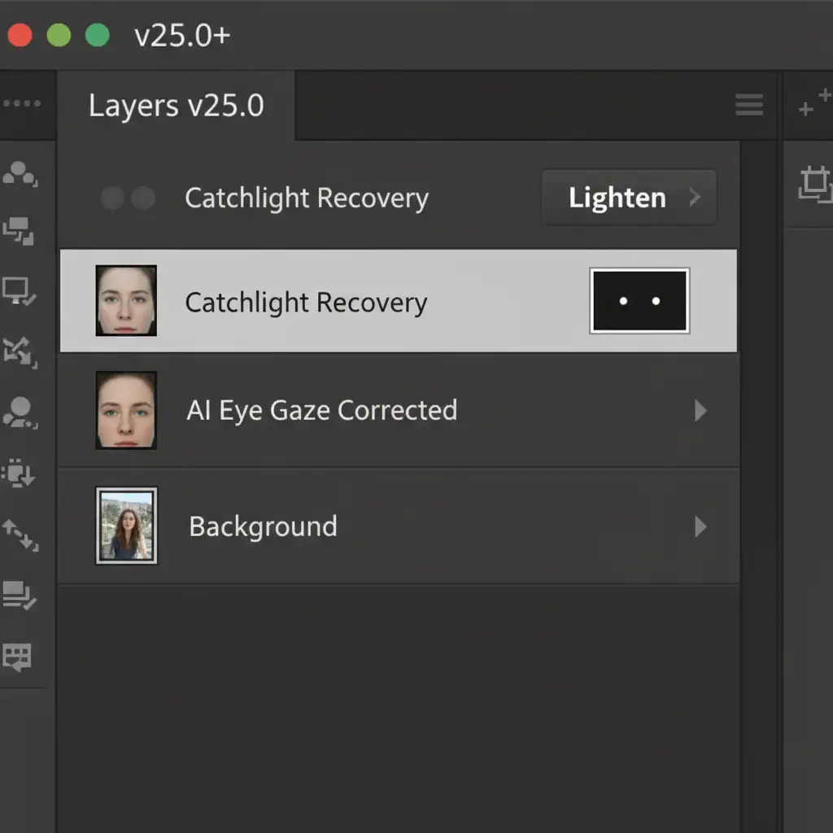Image resolution: width=833 pixels, height=833 pixels.
Task: Click the three-circles shapes tool icon
Action: click(x=20, y=173)
